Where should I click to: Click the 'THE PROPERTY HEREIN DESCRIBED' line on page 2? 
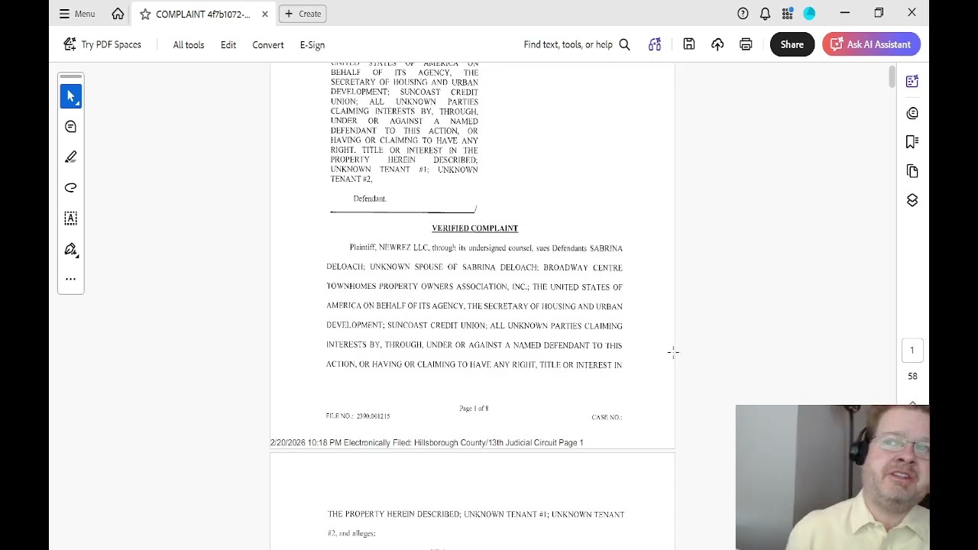(476, 515)
